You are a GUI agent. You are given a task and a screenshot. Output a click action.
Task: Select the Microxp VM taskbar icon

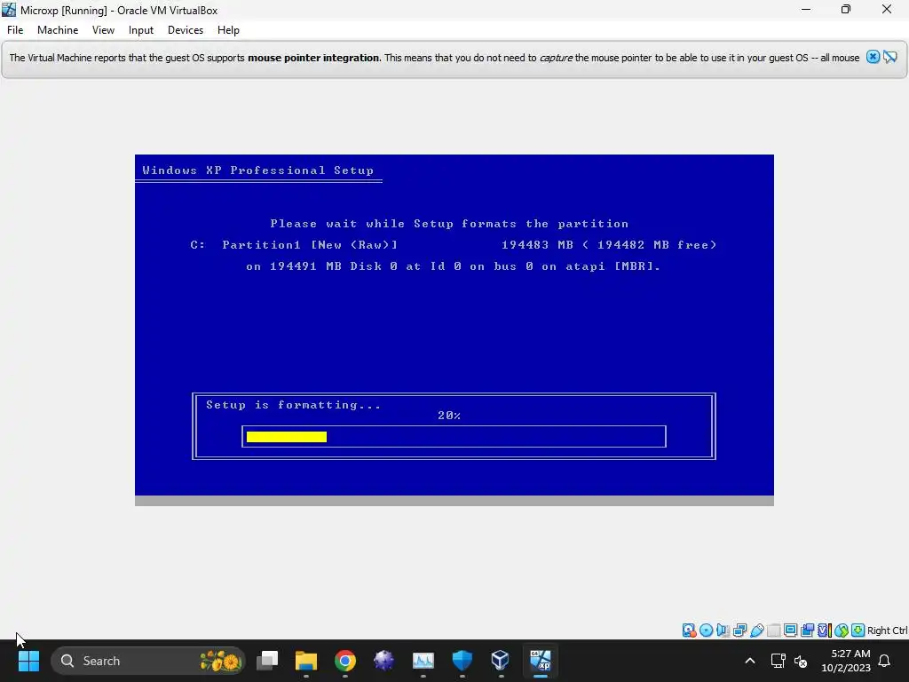point(541,661)
